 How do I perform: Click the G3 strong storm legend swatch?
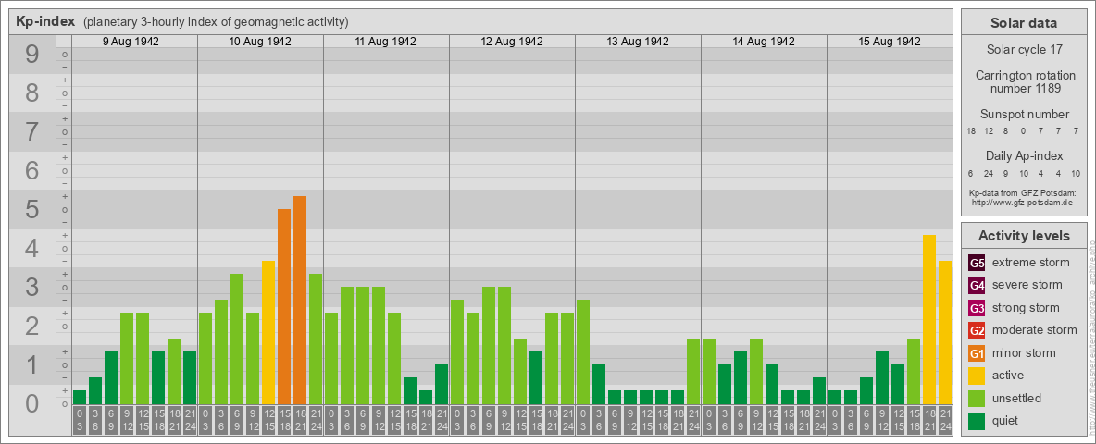point(977,308)
